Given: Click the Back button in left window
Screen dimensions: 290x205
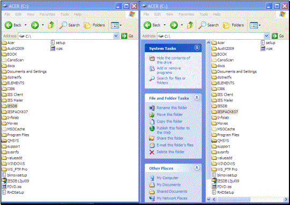Looking at the screenshot, I should [13, 25].
